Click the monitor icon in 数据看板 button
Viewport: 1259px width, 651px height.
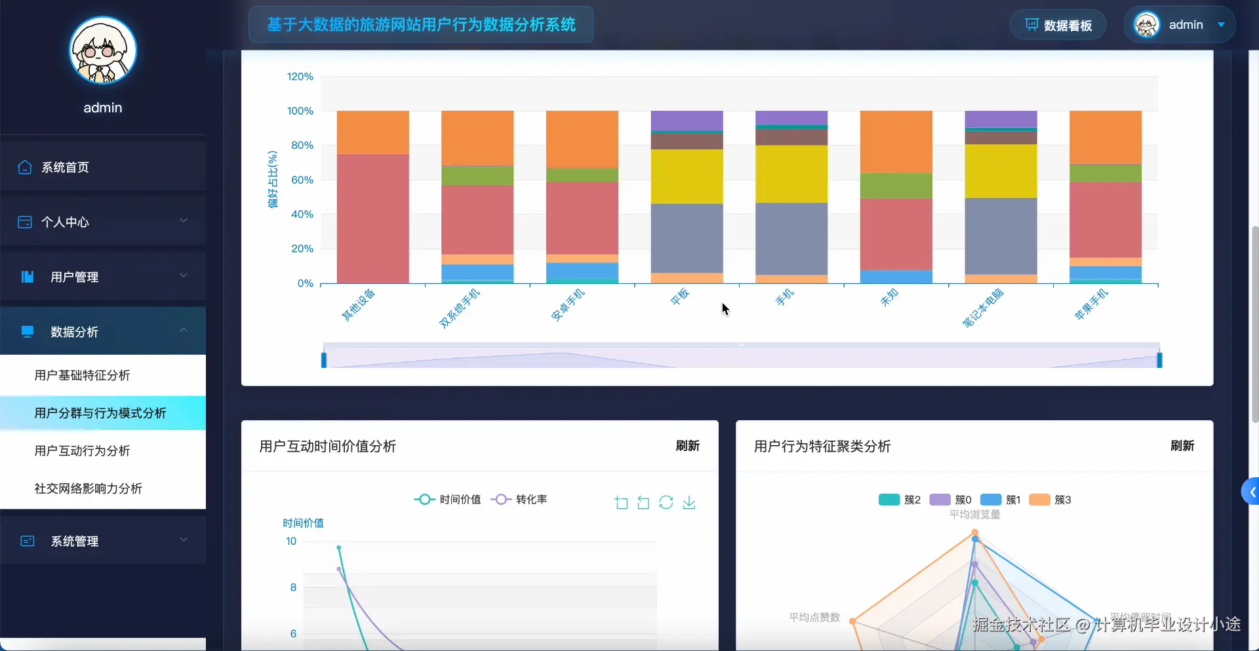coord(1031,25)
